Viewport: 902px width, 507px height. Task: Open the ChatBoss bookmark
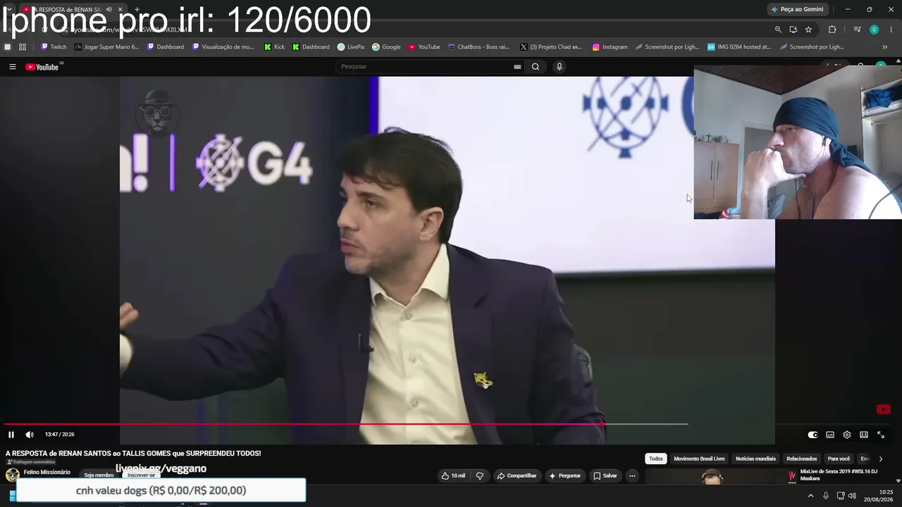tap(478, 47)
